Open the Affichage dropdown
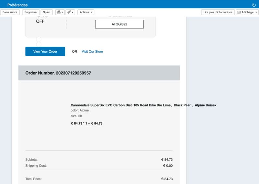Screen dimensions: 259x184 (x=247, y=12)
